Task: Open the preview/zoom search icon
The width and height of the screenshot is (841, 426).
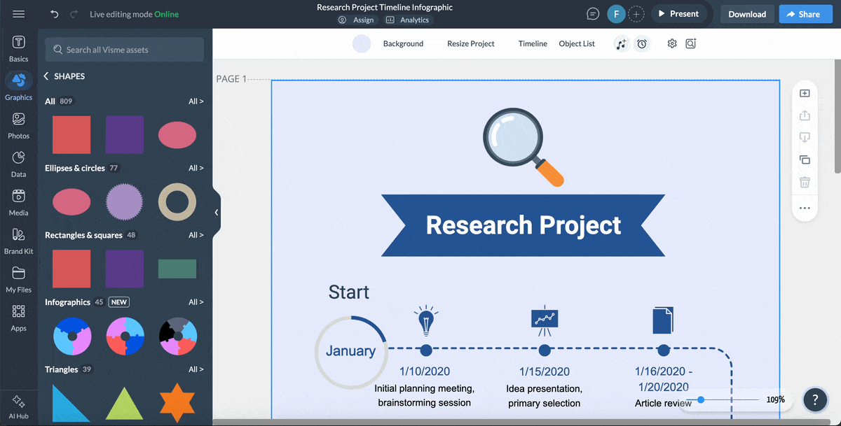Action: [690, 43]
